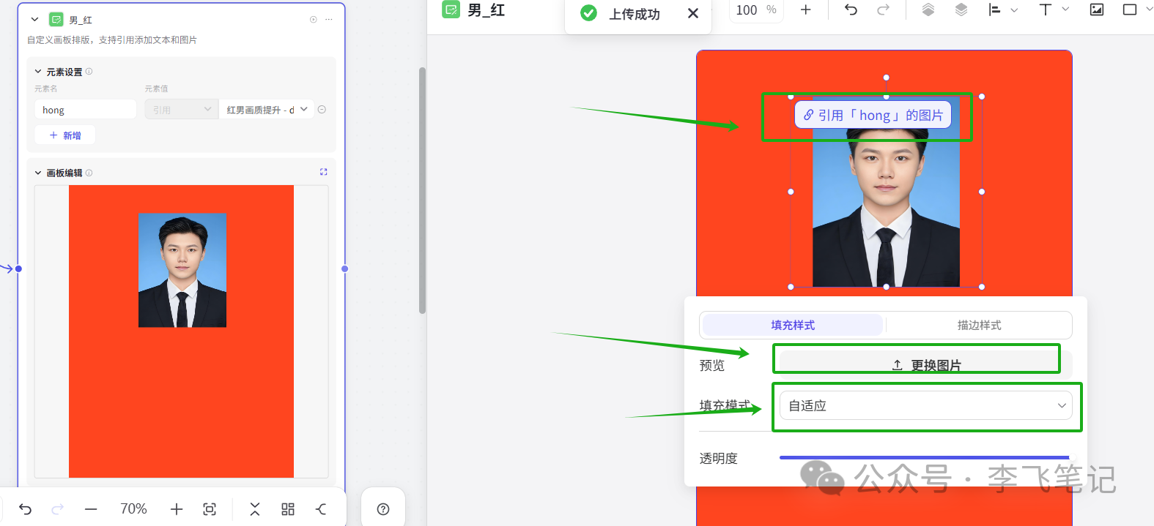Select the rectangle shape tool
This screenshot has width=1154, height=526.
[x=1130, y=10]
